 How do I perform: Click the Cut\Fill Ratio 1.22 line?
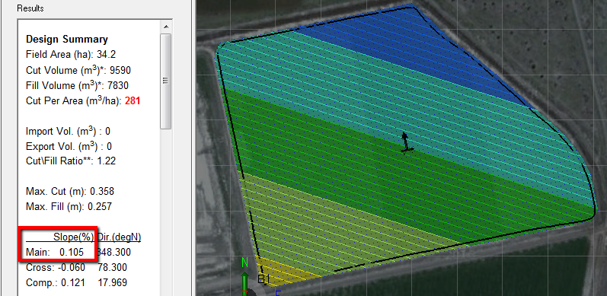[x=71, y=161]
